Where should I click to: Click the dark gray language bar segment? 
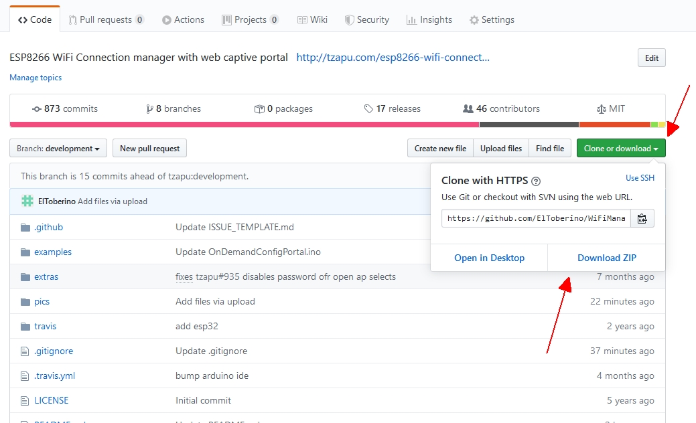(529, 124)
